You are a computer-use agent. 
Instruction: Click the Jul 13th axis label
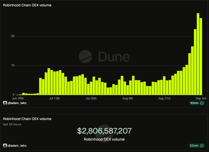coord(54,98)
